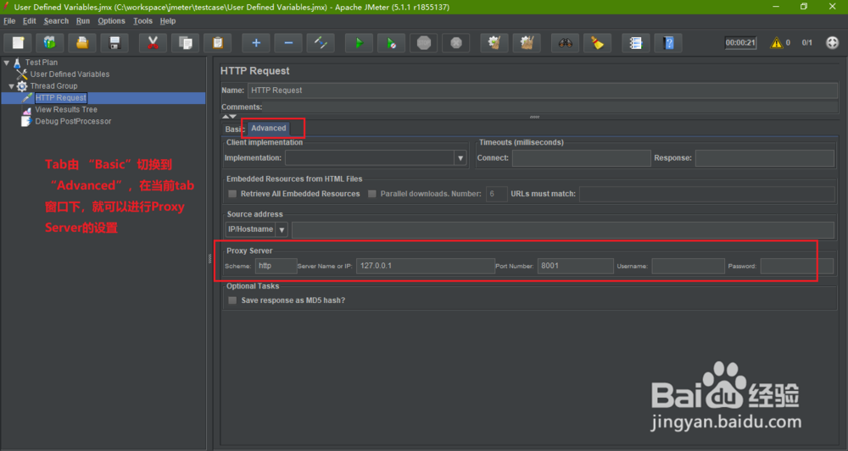Open the Tools menu

[142, 21]
